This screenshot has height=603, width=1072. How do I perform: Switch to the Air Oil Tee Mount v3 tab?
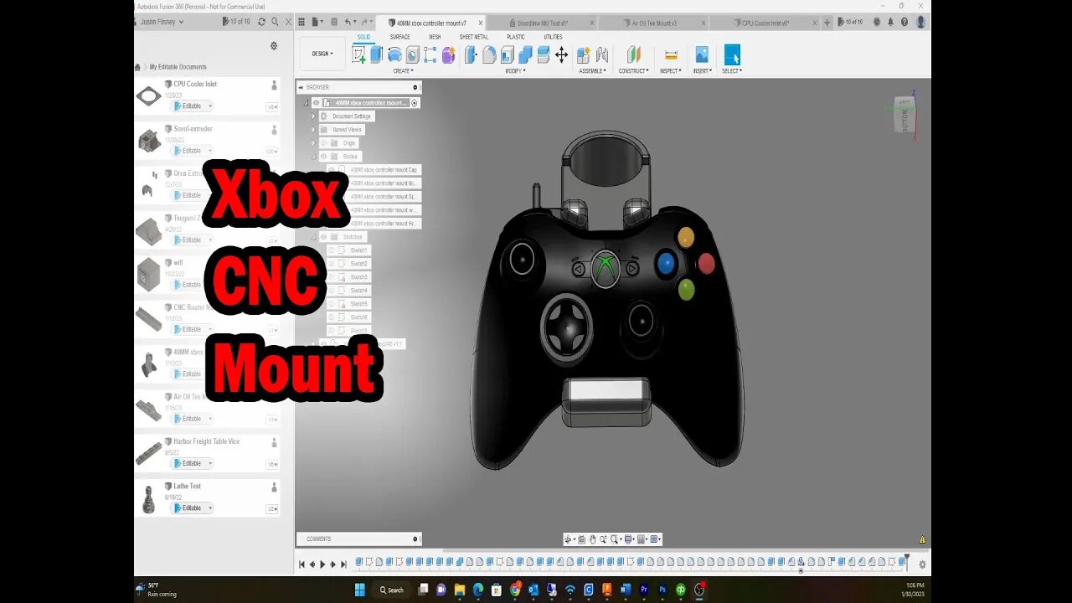click(x=653, y=23)
